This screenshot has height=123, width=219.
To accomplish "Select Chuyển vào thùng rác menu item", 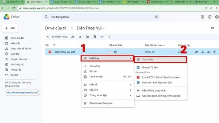I will tap(108, 103).
